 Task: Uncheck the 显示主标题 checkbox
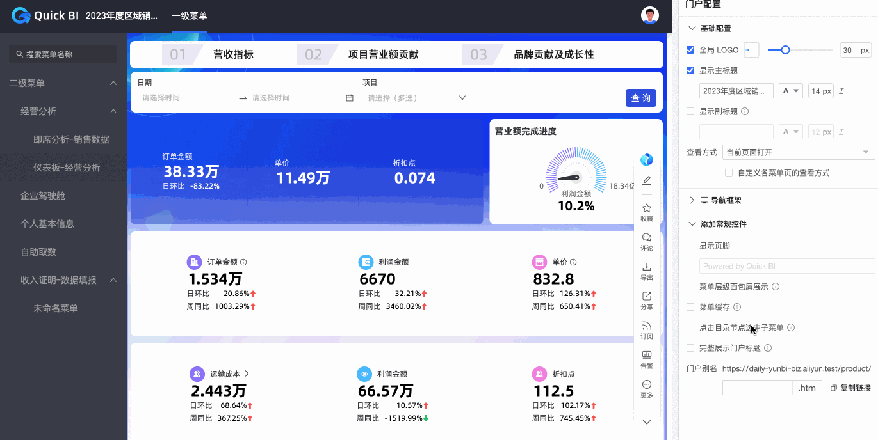tap(690, 70)
